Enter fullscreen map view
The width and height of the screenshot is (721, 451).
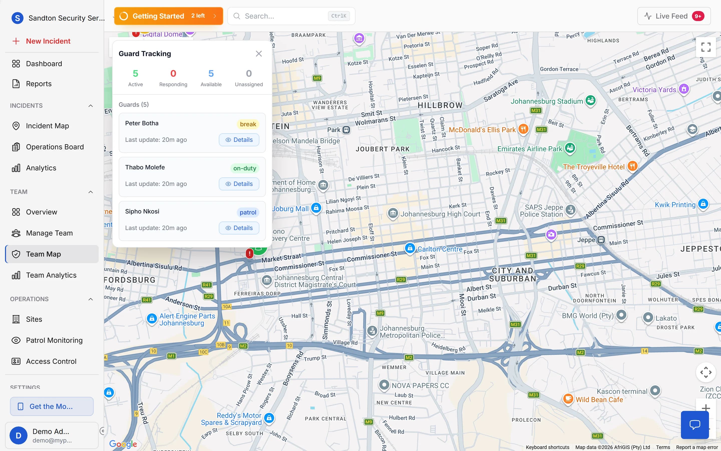pyautogui.click(x=706, y=47)
